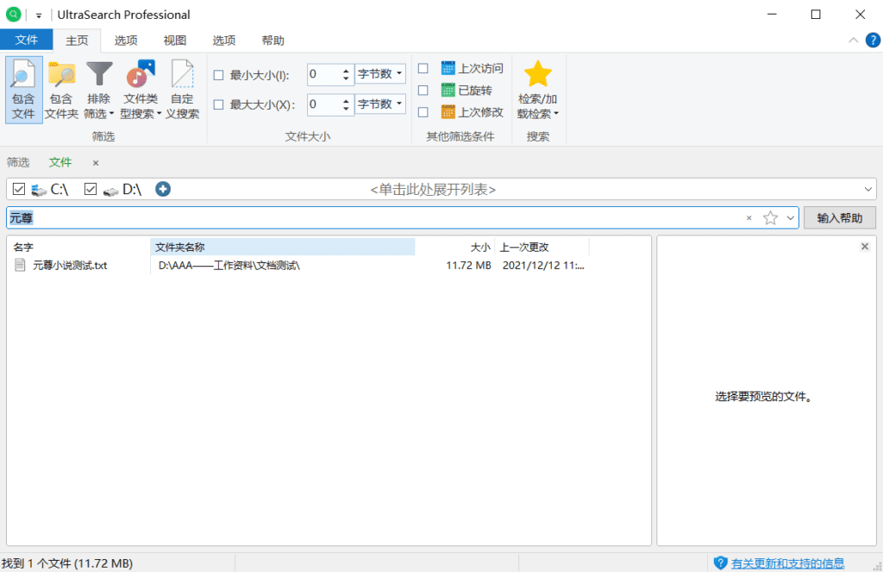Click the D:\ drive icon

click(111, 191)
